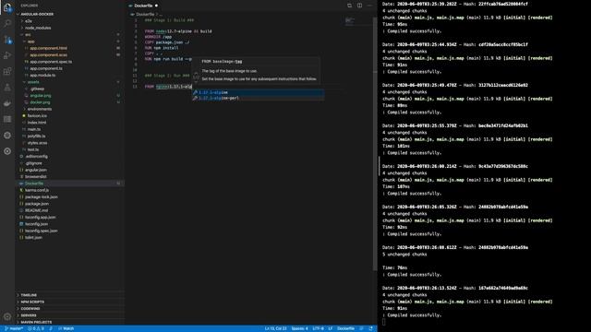Open app.component.ts file
Image resolution: width=591 pixels, height=332 pixels.
pos(46,68)
